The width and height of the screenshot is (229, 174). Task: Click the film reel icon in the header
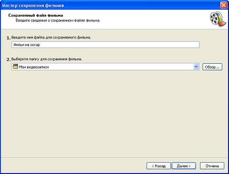218,19
